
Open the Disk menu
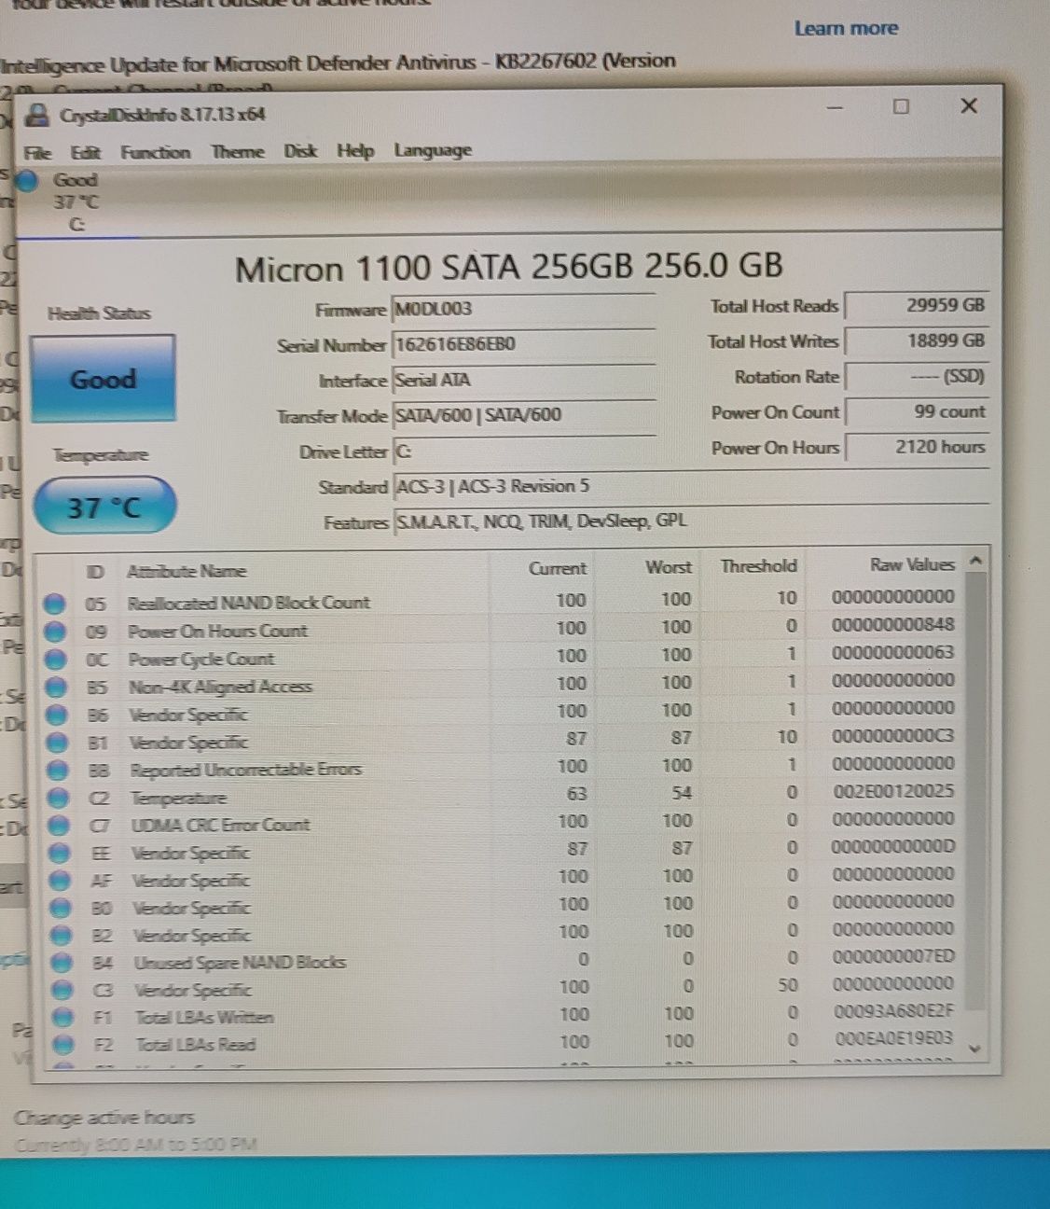[300, 151]
